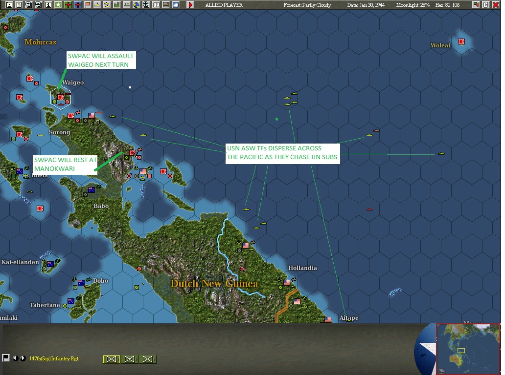The image size is (505, 375).
Task: Click the 147th(Sep) Infantry Rgt unit name
Action: coord(54,358)
